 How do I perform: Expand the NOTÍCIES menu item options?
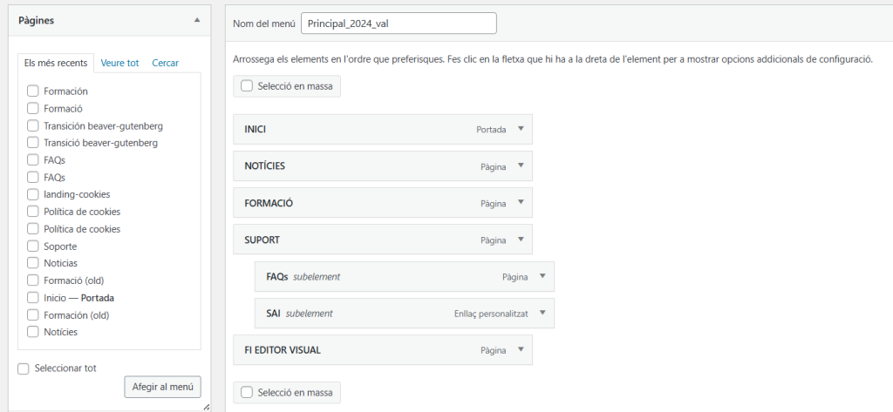521,165
